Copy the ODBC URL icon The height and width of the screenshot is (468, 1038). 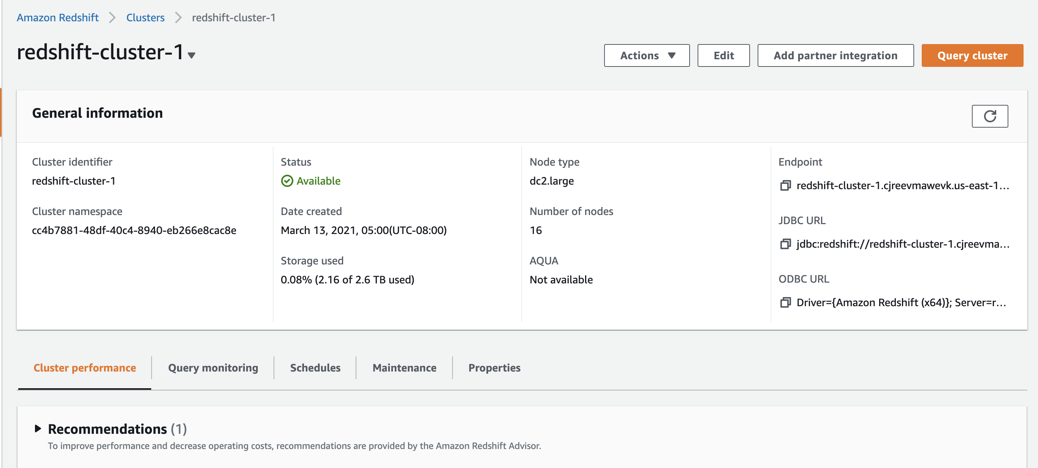[x=785, y=302]
